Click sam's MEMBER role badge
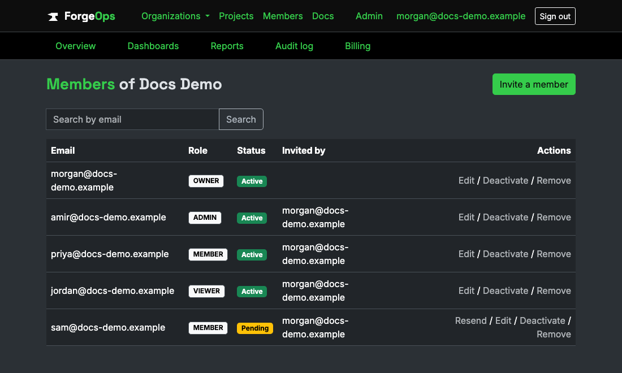This screenshot has width=622, height=373. pyautogui.click(x=208, y=328)
